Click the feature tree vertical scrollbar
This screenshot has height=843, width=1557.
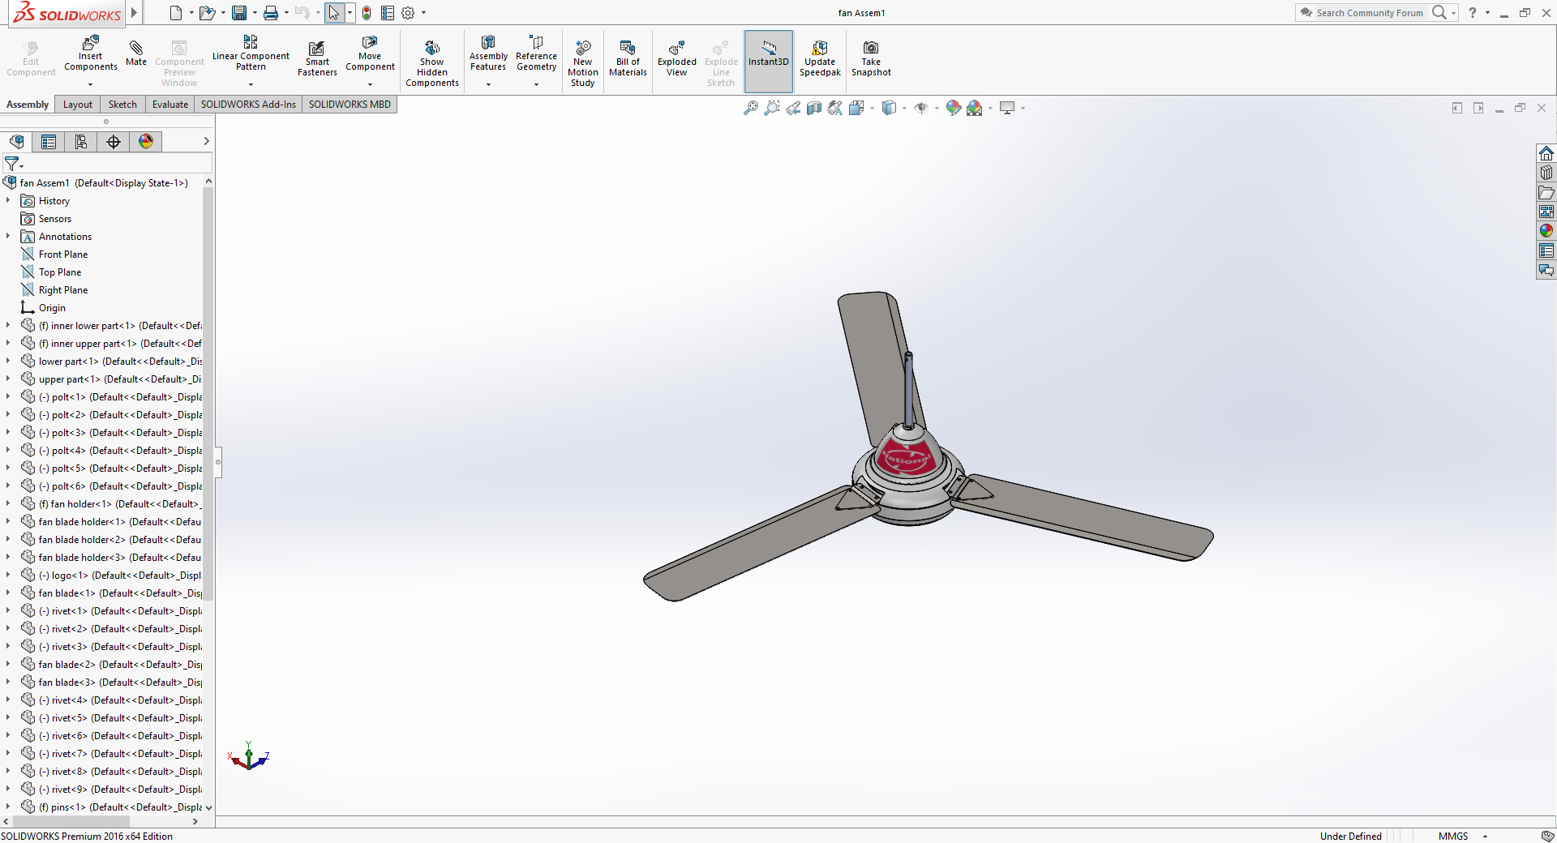(208, 393)
